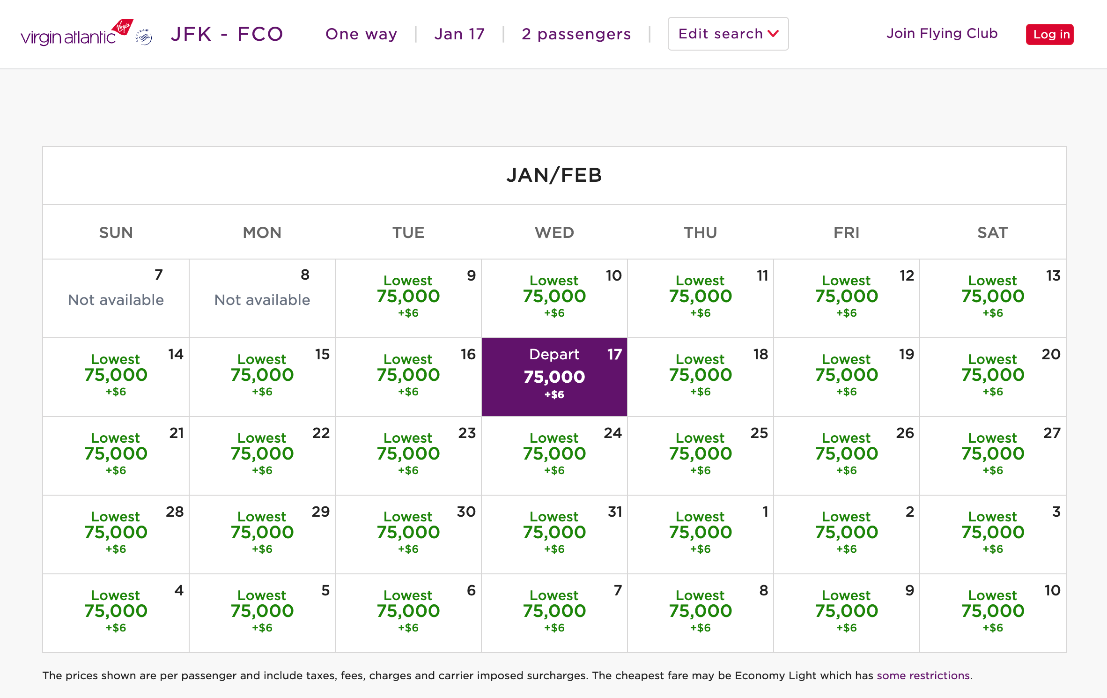Expand the Edit search chevron arrow
1107x698 pixels.
pyautogui.click(x=773, y=34)
